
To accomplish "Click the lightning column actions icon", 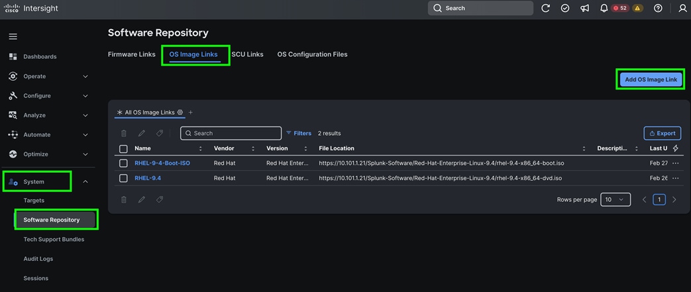I will [676, 148].
